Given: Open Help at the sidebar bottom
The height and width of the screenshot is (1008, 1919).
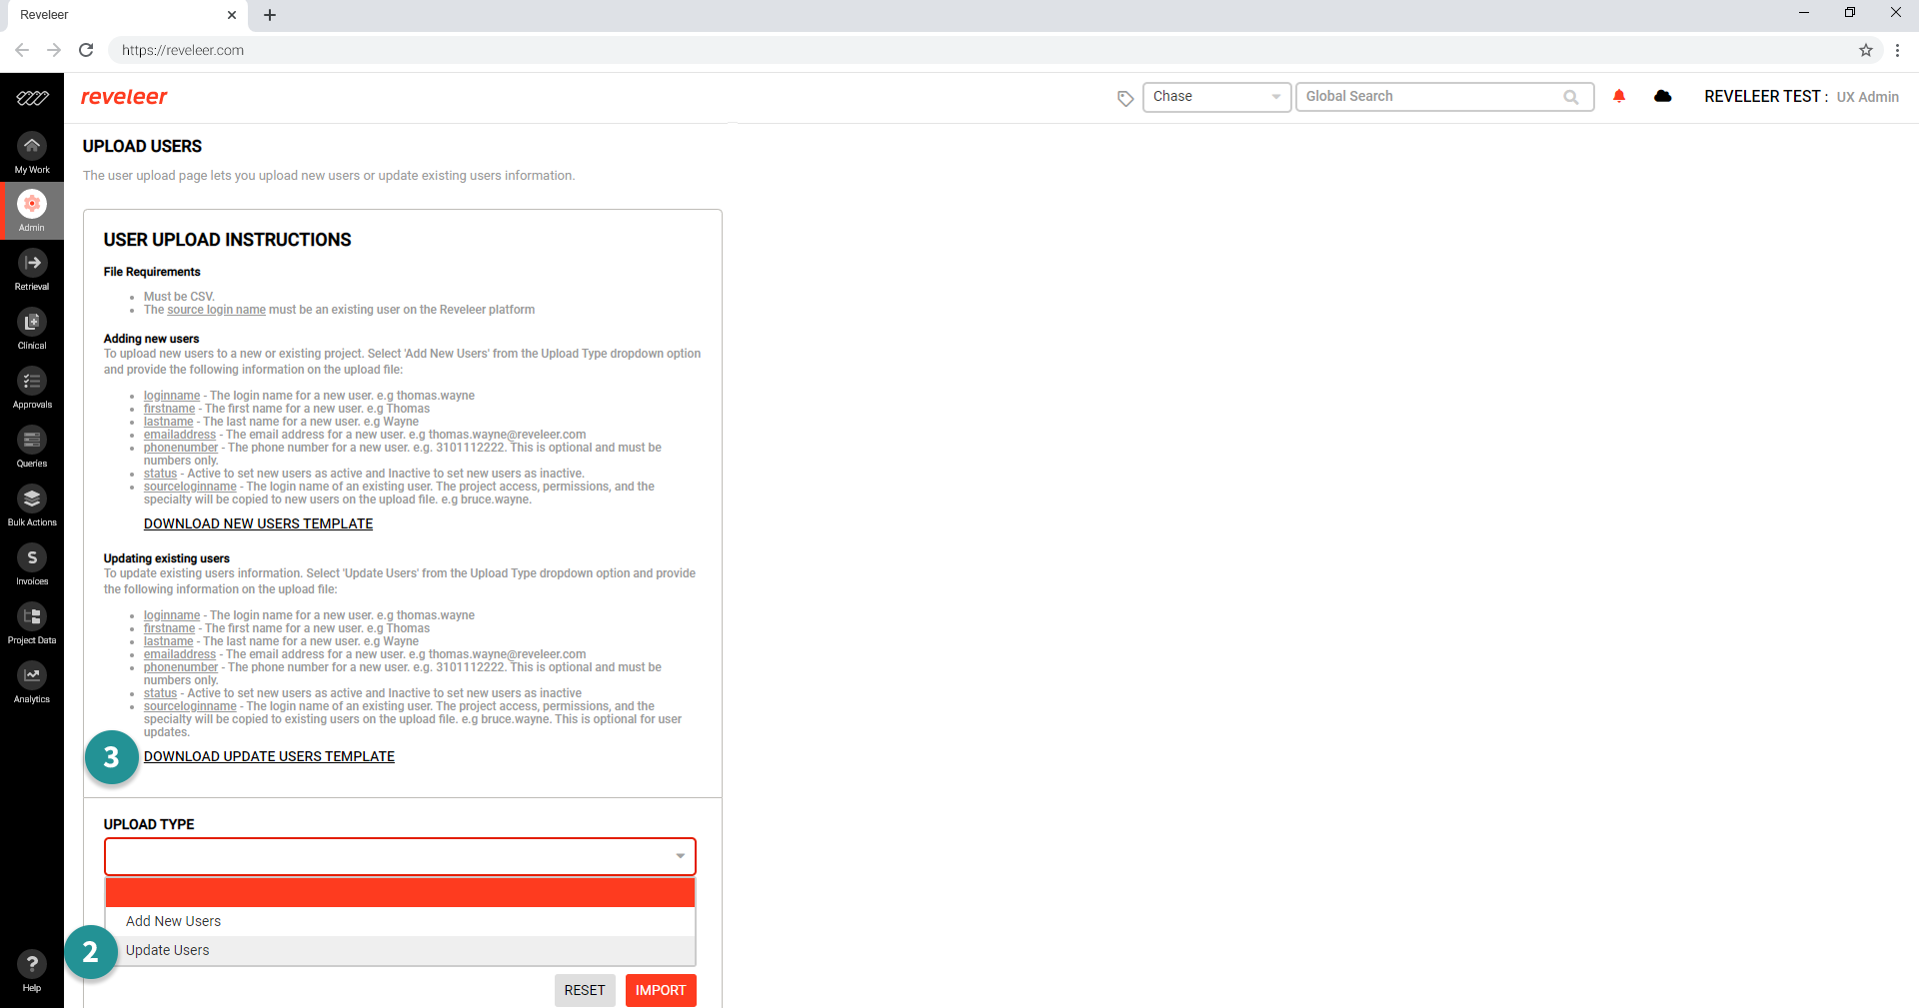Looking at the screenshot, I should pos(32,971).
